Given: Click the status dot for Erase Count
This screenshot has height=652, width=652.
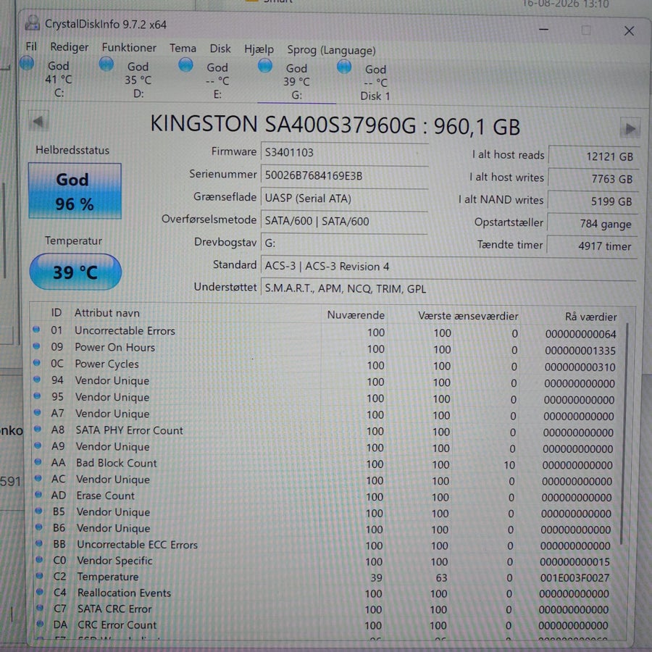Looking at the screenshot, I should 38,494.
